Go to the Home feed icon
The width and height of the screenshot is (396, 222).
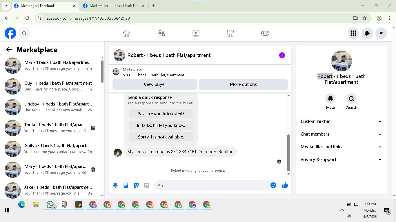pyautogui.click(x=126, y=33)
